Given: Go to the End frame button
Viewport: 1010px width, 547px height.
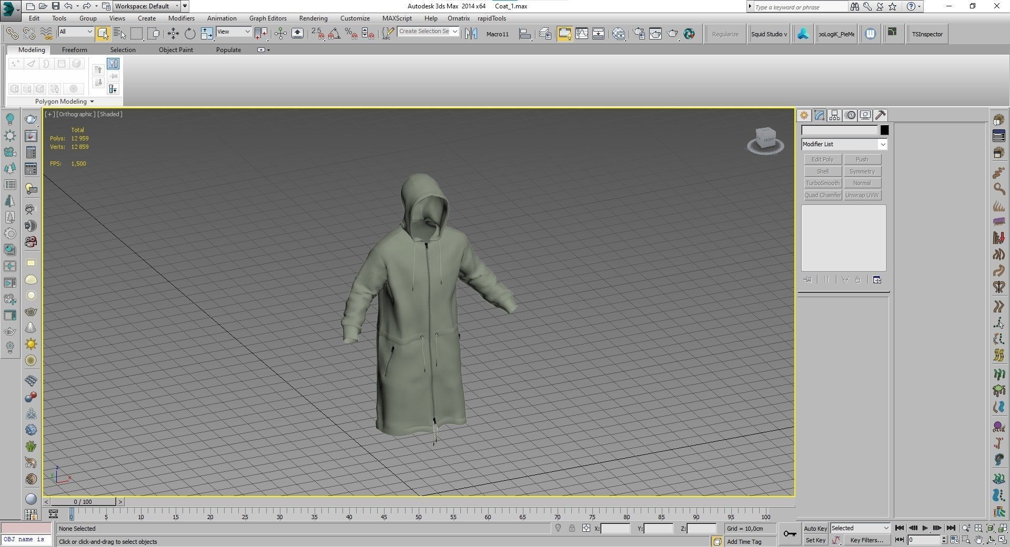Looking at the screenshot, I should 951,528.
